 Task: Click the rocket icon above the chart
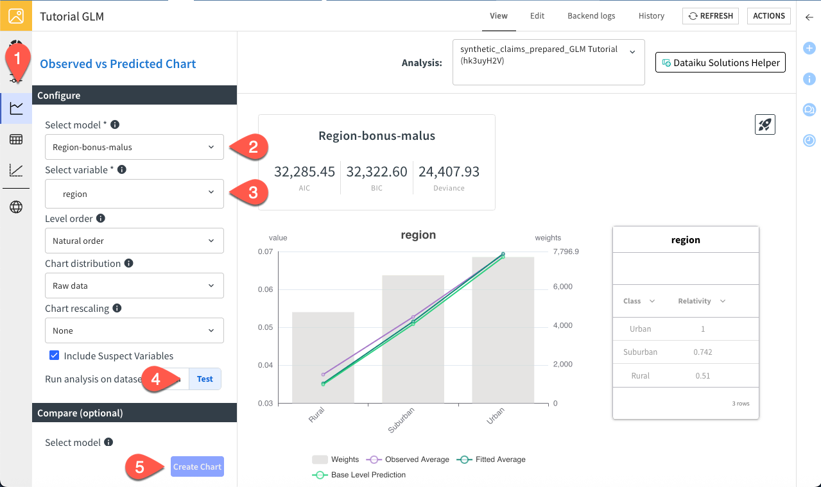pos(765,124)
